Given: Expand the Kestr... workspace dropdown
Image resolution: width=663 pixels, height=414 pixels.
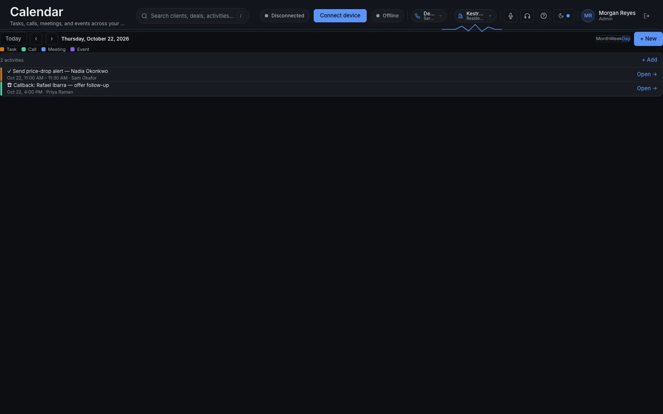Looking at the screenshot, I should click(475, 16).
